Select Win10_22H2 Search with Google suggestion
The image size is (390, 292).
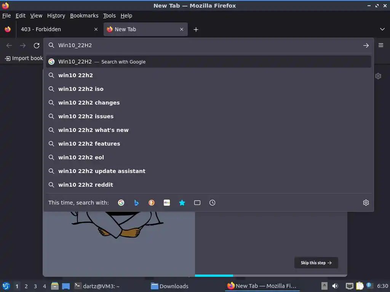click(x=208, y=62)
